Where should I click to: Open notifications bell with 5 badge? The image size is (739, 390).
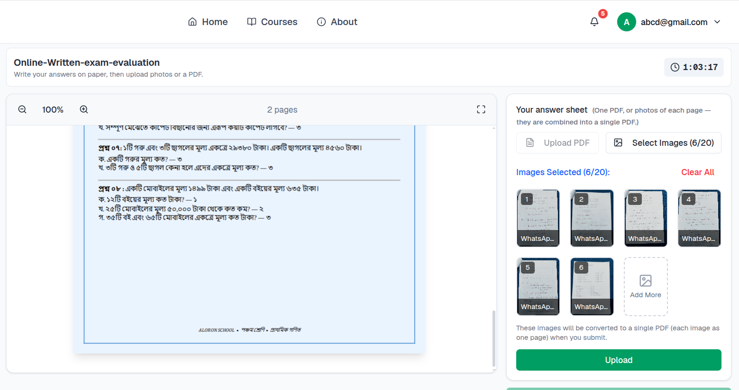[x=594, y=22]
